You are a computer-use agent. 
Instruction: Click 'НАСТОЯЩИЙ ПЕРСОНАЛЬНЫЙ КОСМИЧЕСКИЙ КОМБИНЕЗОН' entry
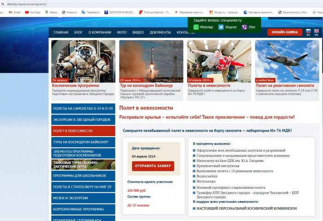coord(246,209)
